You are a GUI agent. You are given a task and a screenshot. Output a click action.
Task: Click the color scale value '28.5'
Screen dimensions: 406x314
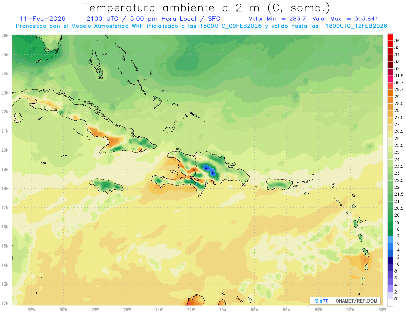coord(399,103)
